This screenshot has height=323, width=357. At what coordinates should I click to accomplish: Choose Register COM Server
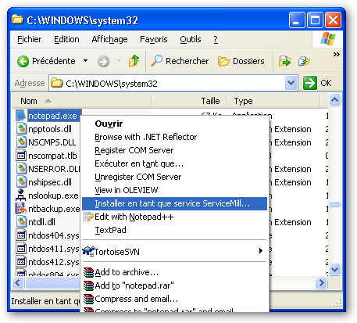click(174, 150)
